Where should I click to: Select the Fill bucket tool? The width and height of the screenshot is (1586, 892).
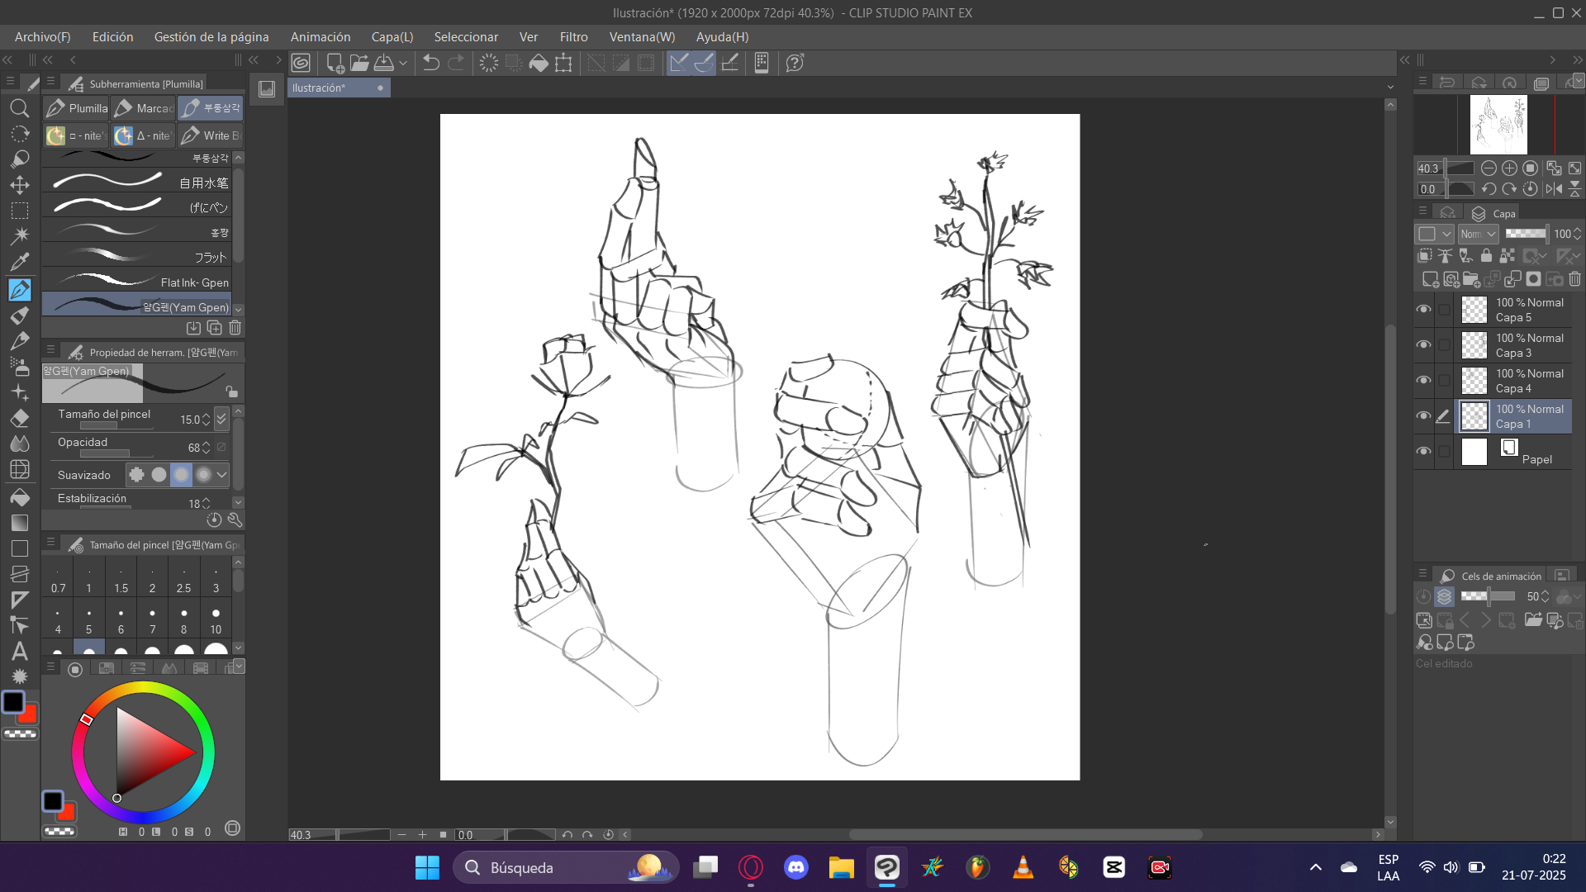pos(20,497)
